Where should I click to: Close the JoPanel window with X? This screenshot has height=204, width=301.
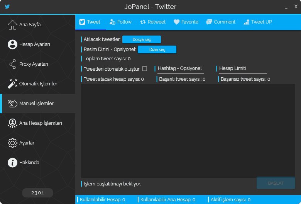click(296, 6)
